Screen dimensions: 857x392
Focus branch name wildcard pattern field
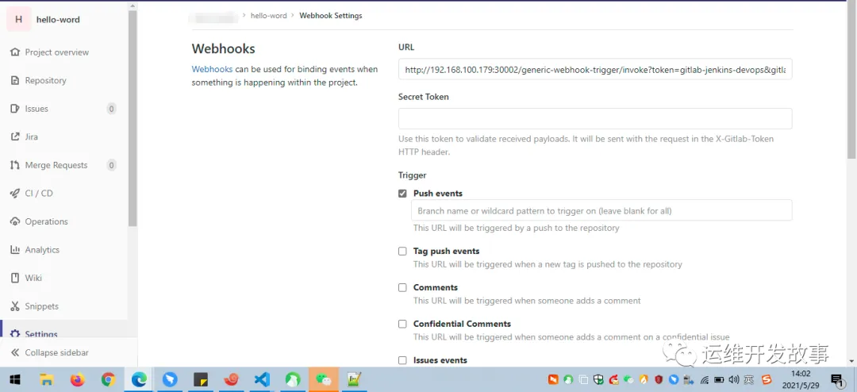(601, 210)
